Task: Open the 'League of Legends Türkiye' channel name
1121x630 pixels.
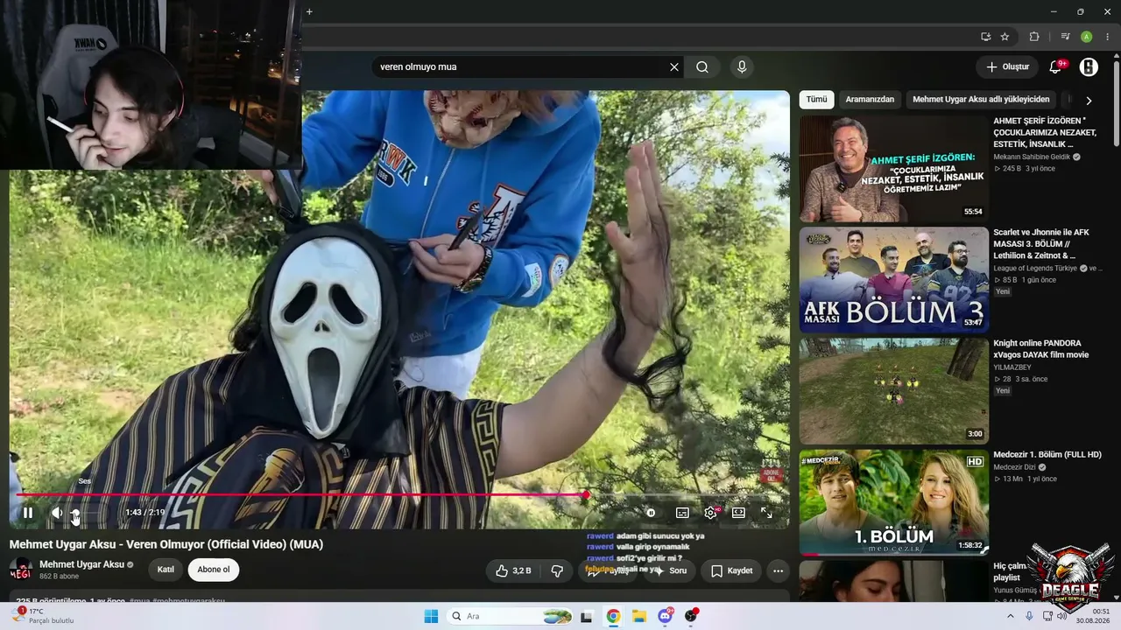Action: pyautogui.click(x=1036, y=269)
